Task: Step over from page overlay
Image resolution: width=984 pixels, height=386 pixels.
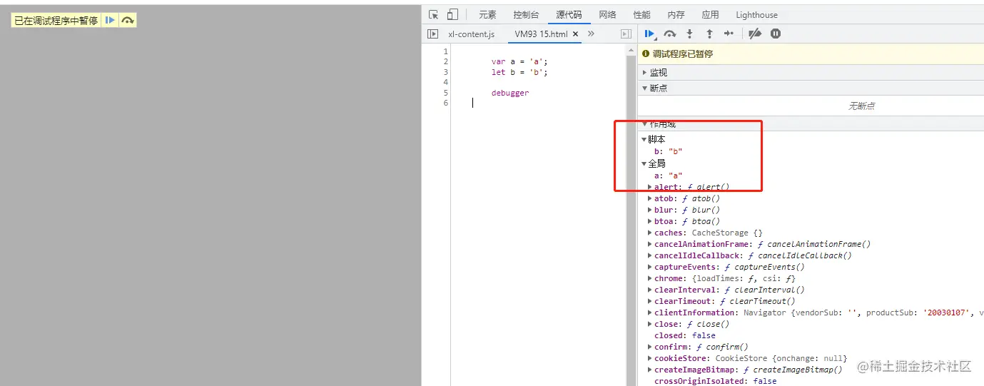Action: [127, 21]
